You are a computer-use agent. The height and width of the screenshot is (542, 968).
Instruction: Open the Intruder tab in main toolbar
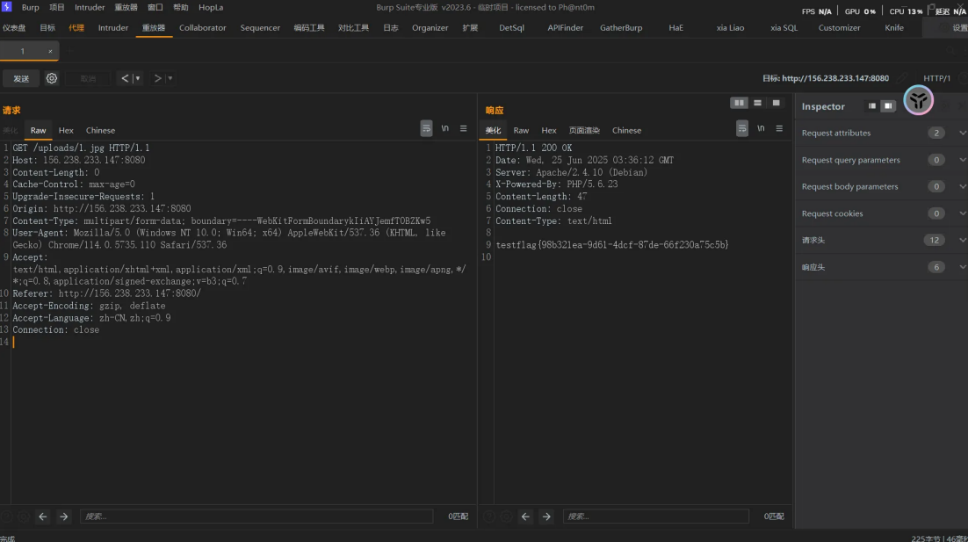113,27
